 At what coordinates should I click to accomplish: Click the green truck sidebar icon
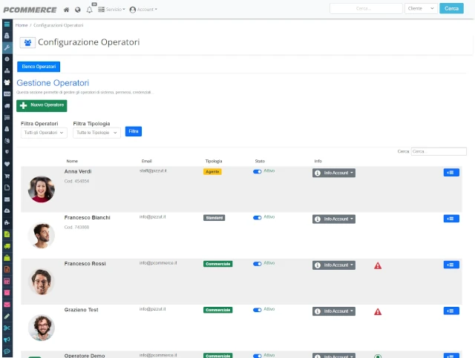(7, 246)
